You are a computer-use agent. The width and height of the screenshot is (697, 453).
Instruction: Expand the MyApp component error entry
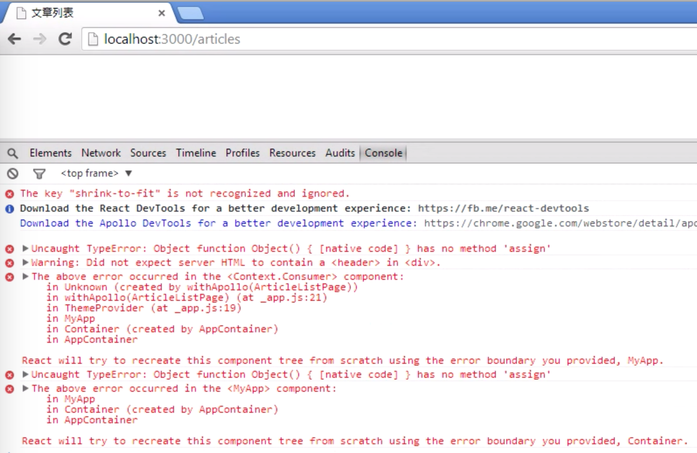tap(25, 388)
